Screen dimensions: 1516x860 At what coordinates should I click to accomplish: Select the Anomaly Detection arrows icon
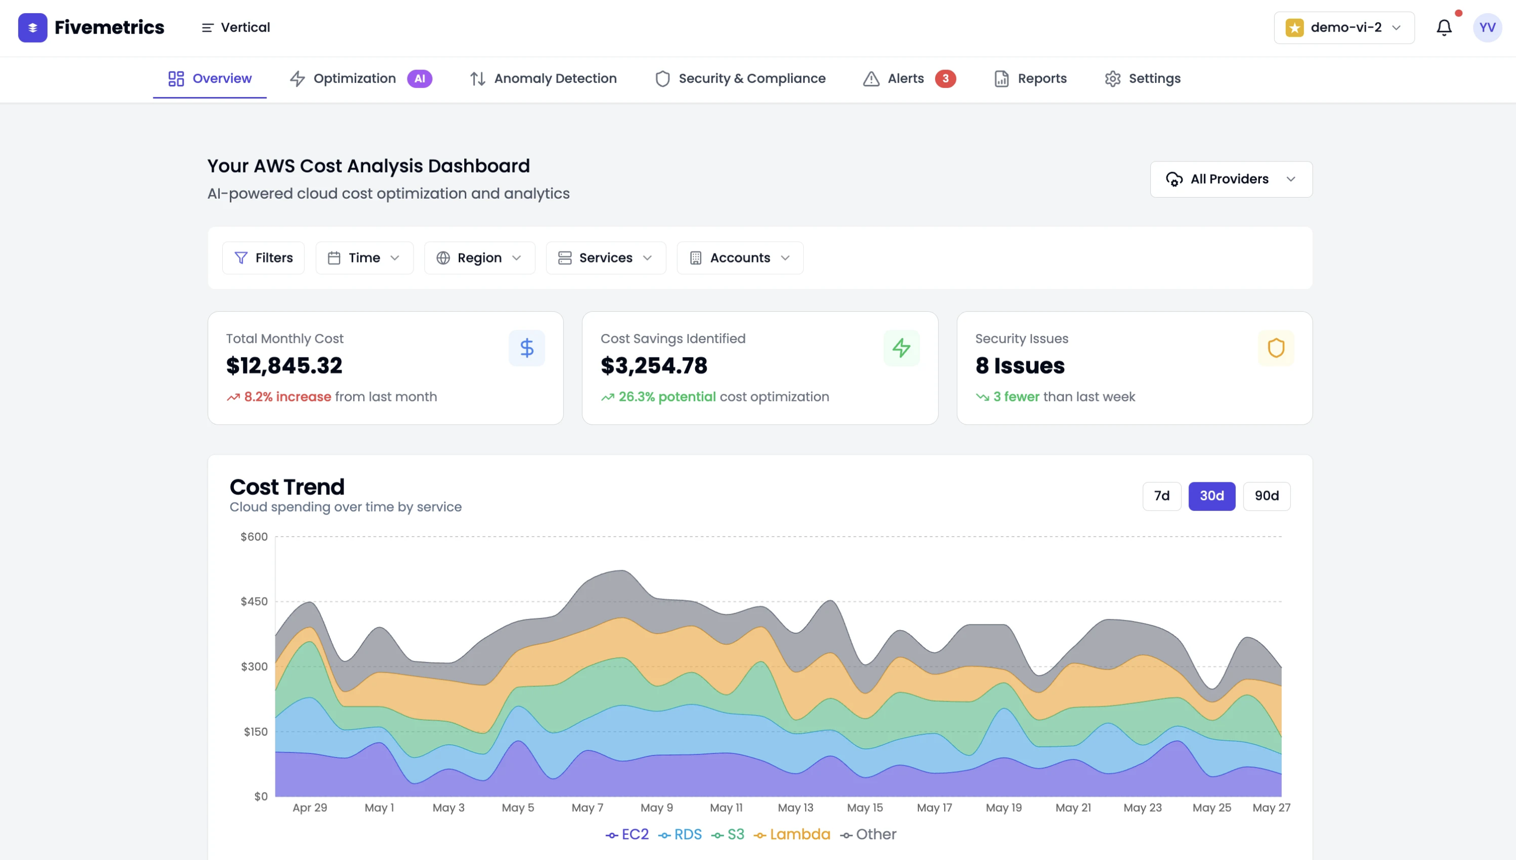[478, 78]
